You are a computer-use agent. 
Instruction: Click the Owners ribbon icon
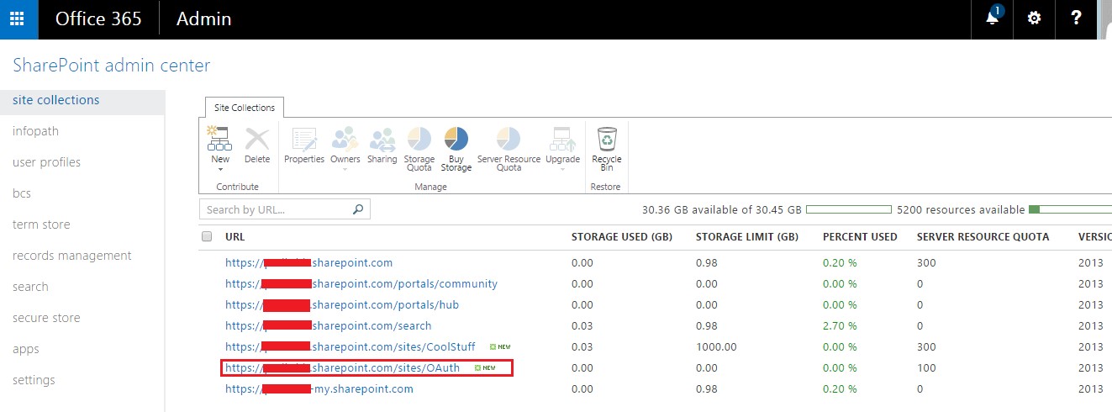tap(345, 139)
